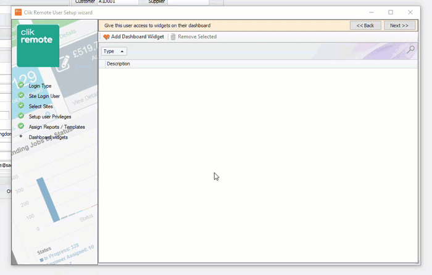The height and width of the screenshot is (275, 432).
Task: Select the Assign Reports / Templates step
Action: (x=57, y=127)
